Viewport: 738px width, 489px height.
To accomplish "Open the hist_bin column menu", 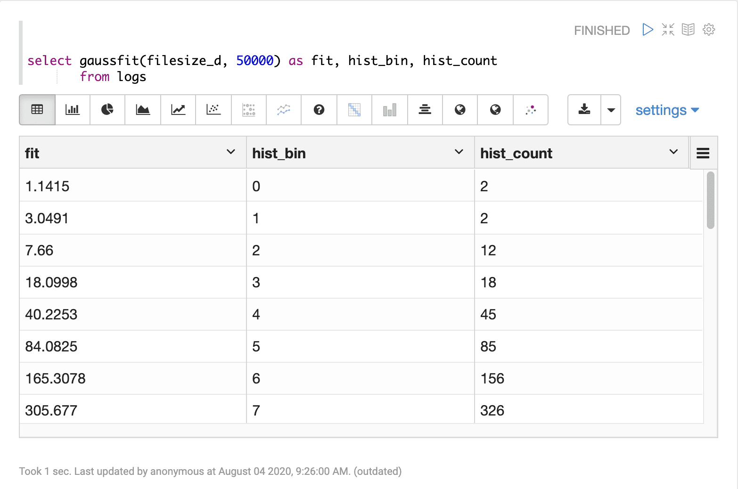I will [x=458, y=152].
